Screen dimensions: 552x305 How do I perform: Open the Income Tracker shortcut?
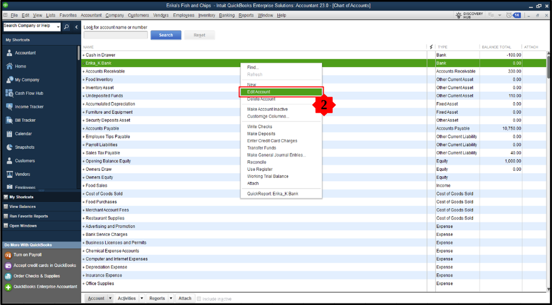pyautogui.click(x=29, y=107)
